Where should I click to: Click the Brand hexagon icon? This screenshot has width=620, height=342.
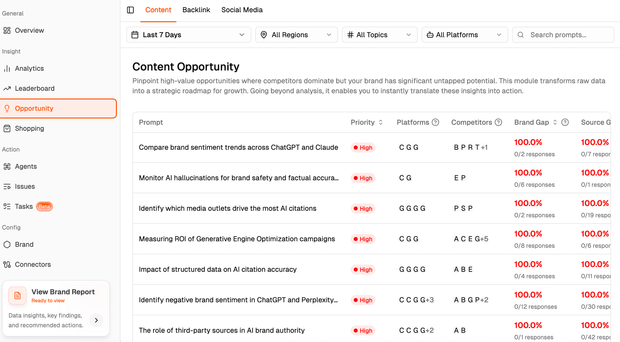[7, 245]
